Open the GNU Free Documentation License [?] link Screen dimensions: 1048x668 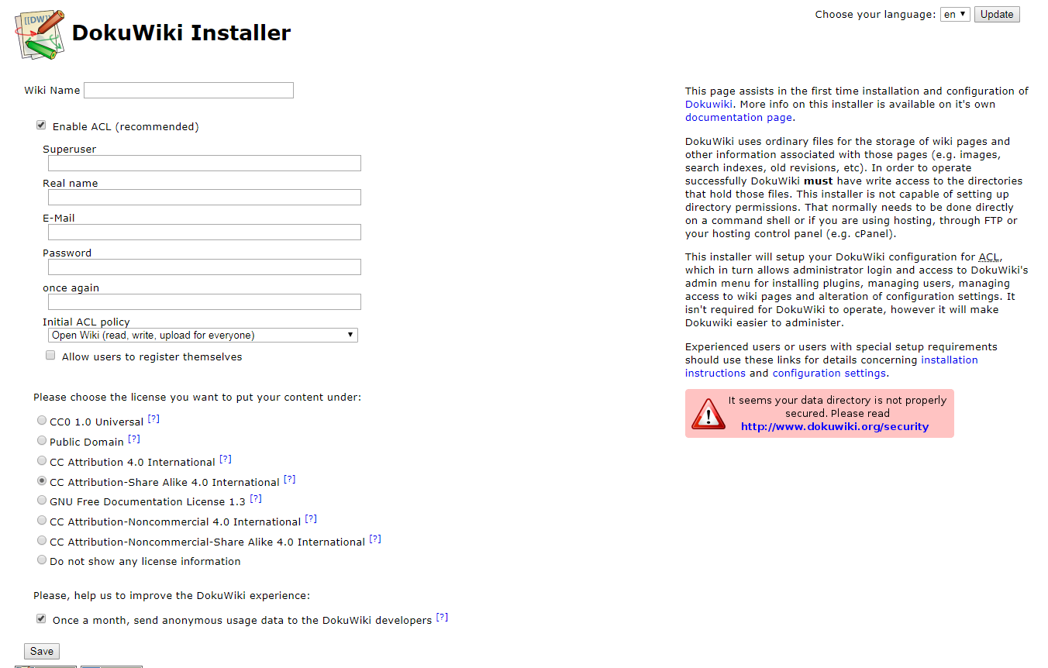coord(256,499)
